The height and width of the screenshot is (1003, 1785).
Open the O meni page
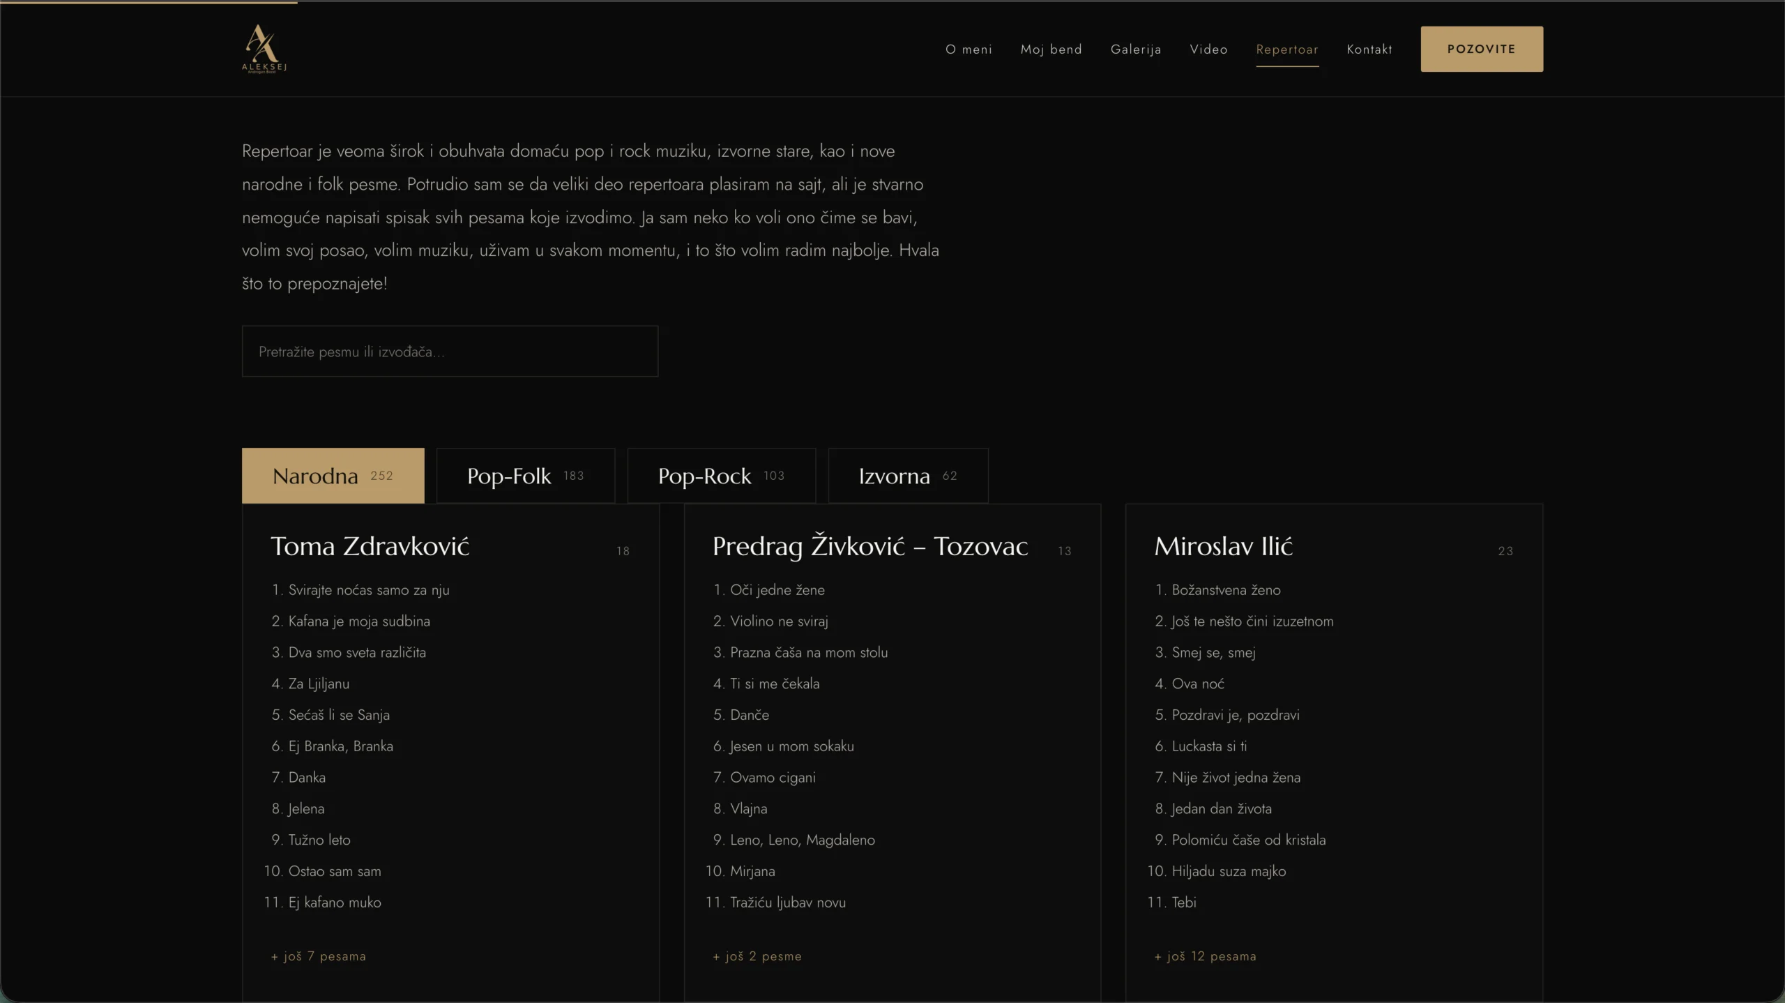969,50
